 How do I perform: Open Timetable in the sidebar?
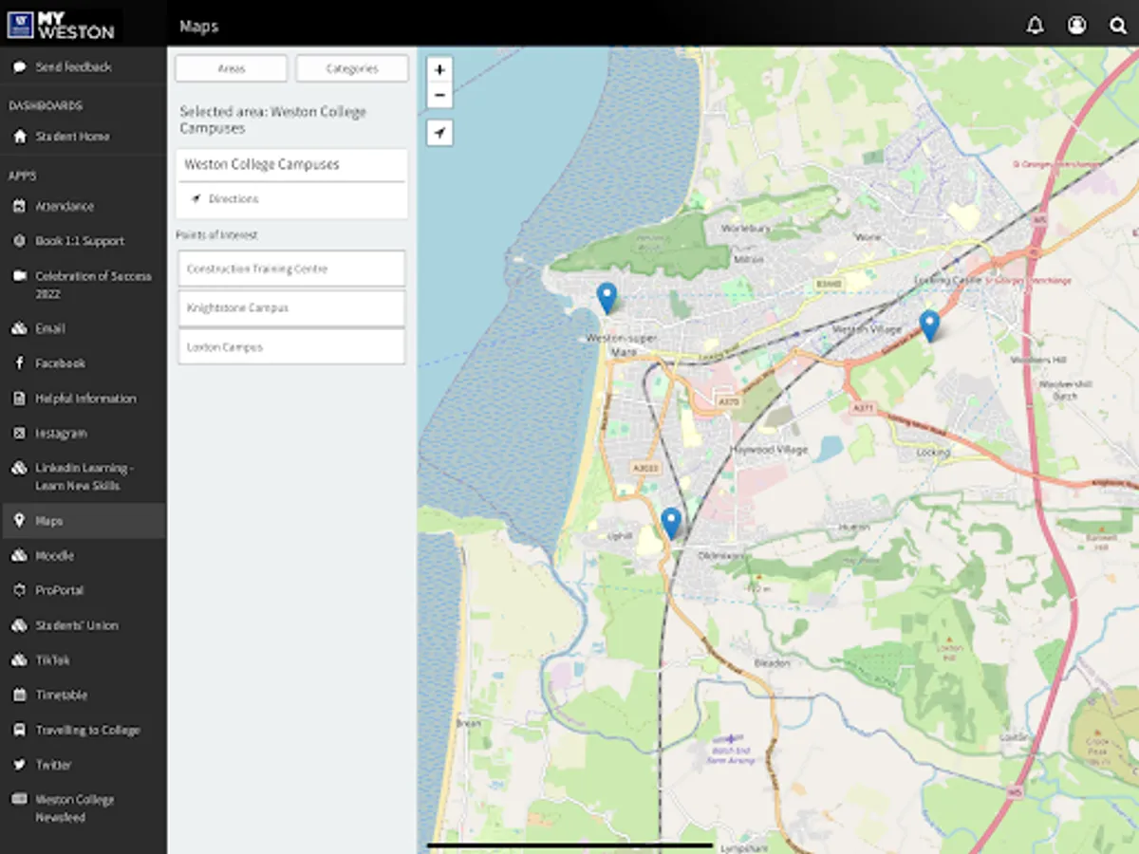(x=62, y=695)
